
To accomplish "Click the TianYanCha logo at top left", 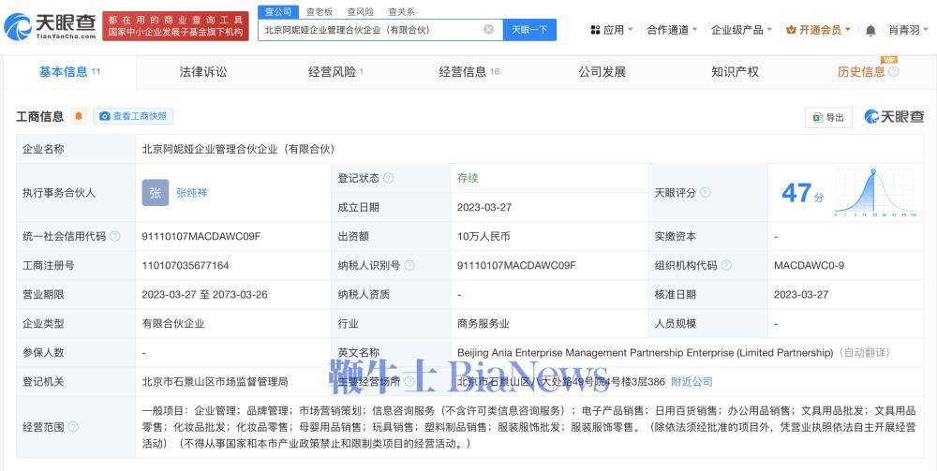I will coord(51,26).
